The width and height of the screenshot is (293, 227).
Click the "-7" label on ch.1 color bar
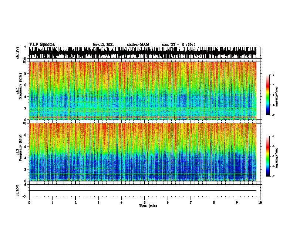pyautogui.click(x=273, y=115)
